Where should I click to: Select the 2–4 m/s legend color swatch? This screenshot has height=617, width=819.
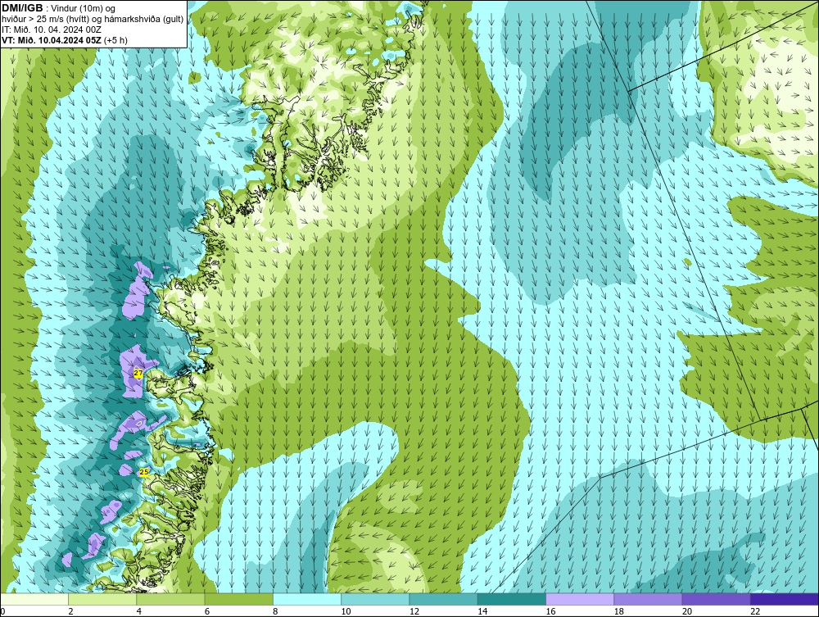click(102, 599)
